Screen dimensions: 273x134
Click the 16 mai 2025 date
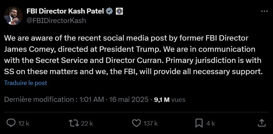tap(129, 100)
